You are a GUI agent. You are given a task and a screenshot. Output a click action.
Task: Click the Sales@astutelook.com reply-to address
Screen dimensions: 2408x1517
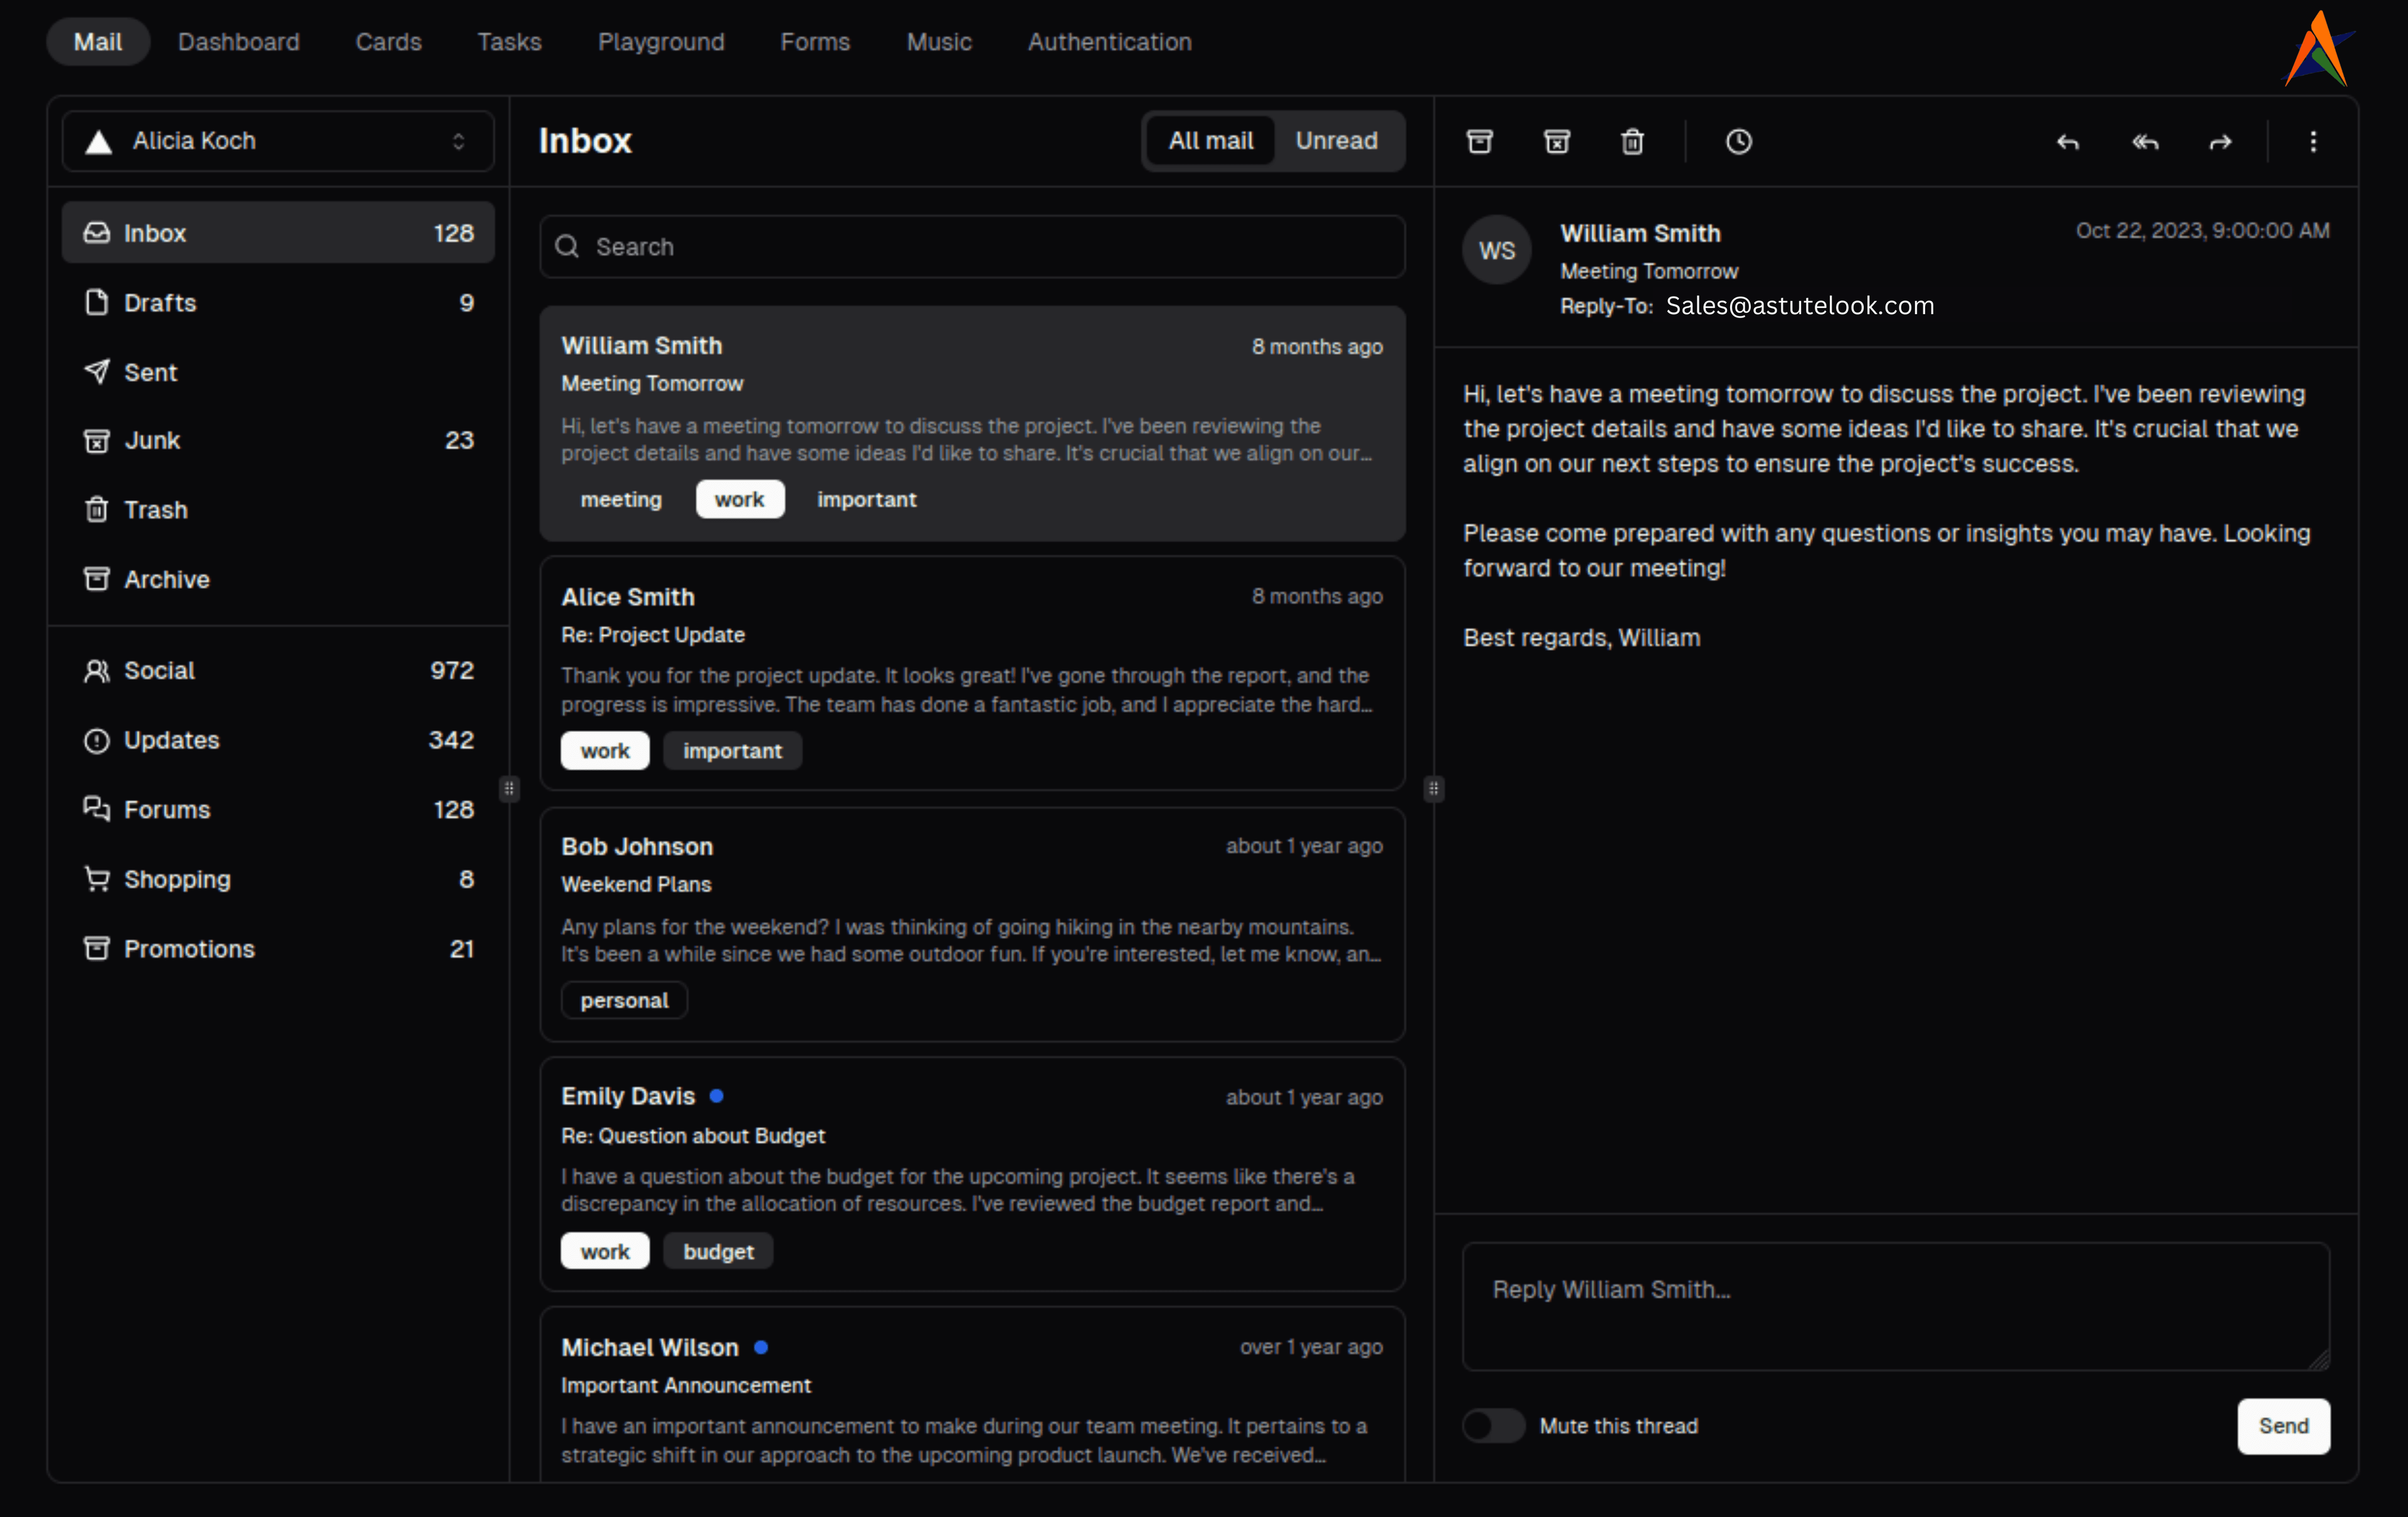[1799, 305]
